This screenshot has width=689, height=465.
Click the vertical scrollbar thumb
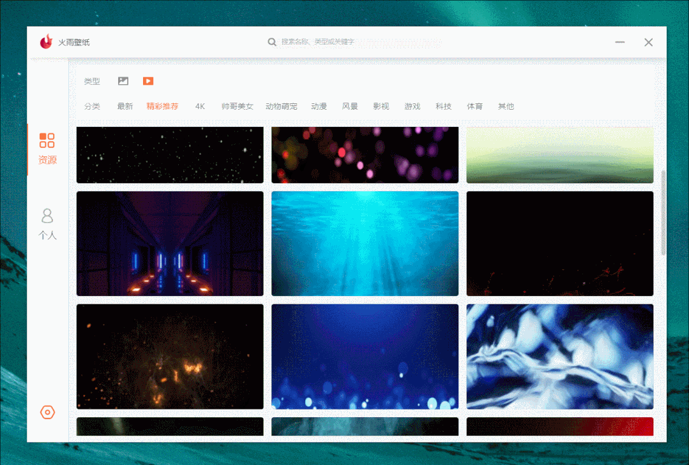pyautogui.click(x=663, y=212)
